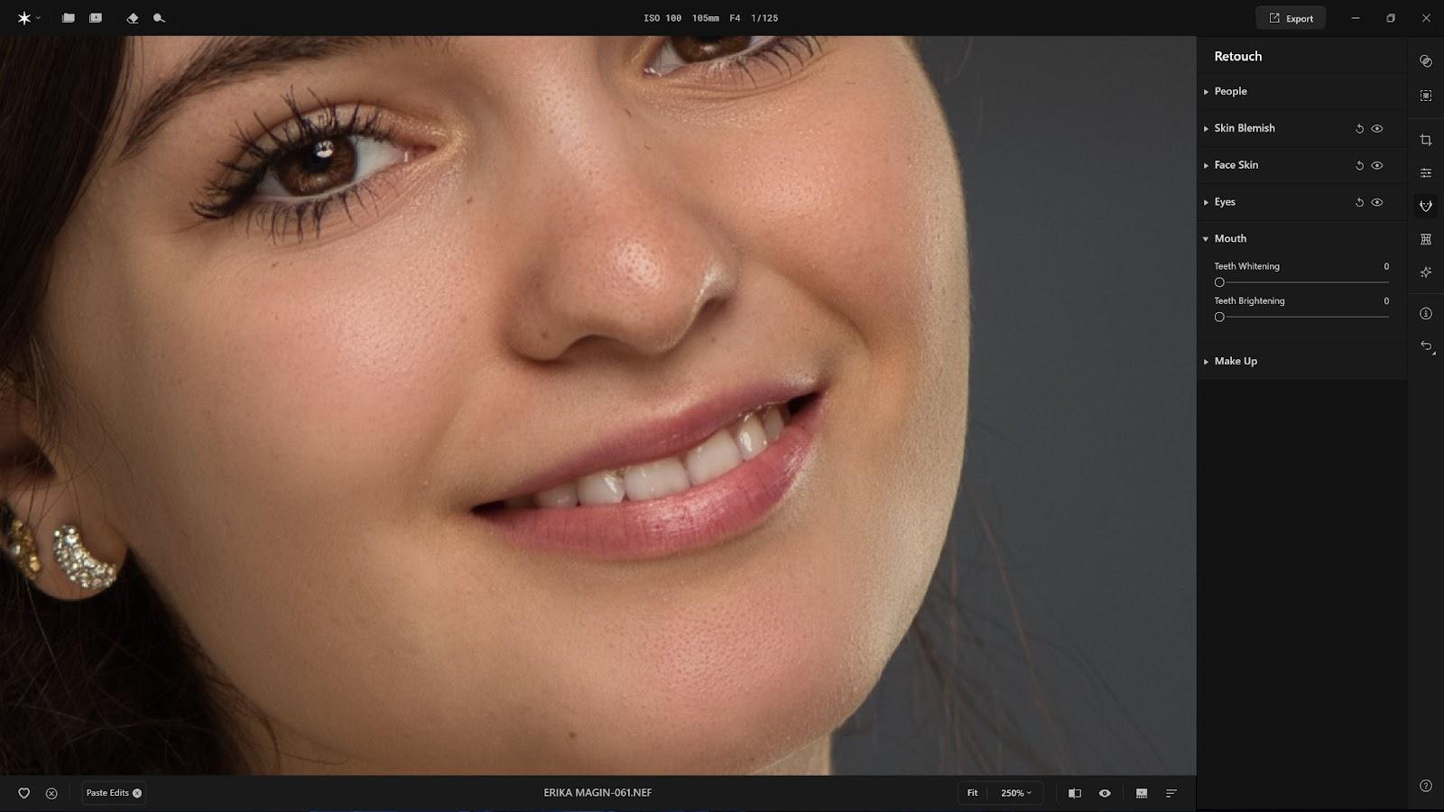Select the Crop tool icon
The width and height of the screenshot is (1444, 812).
point(1426,140)
